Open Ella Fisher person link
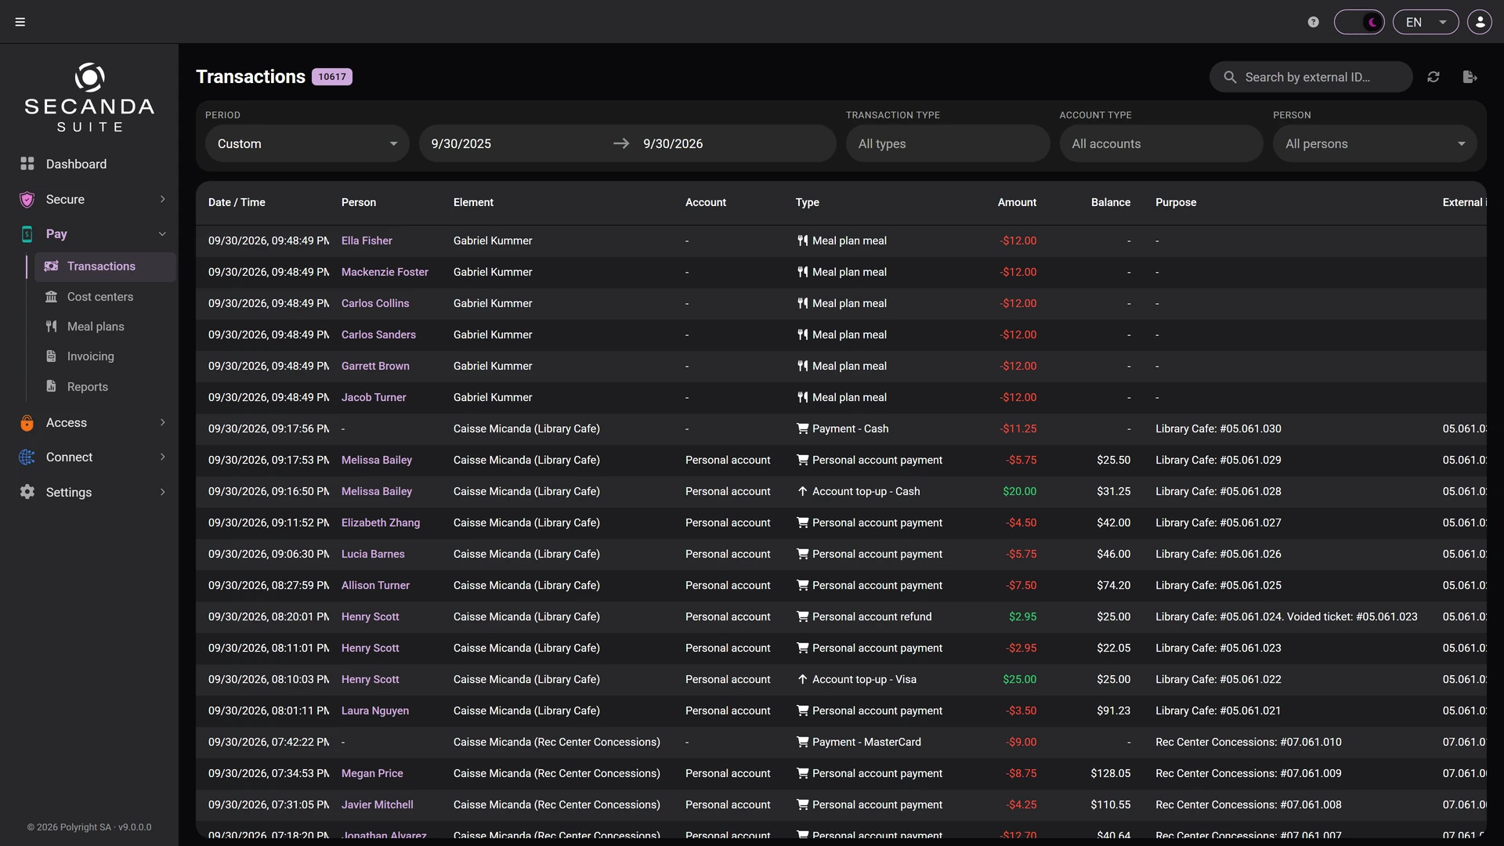This screenshot has width=1504, height=846. (x=367, y=240)
